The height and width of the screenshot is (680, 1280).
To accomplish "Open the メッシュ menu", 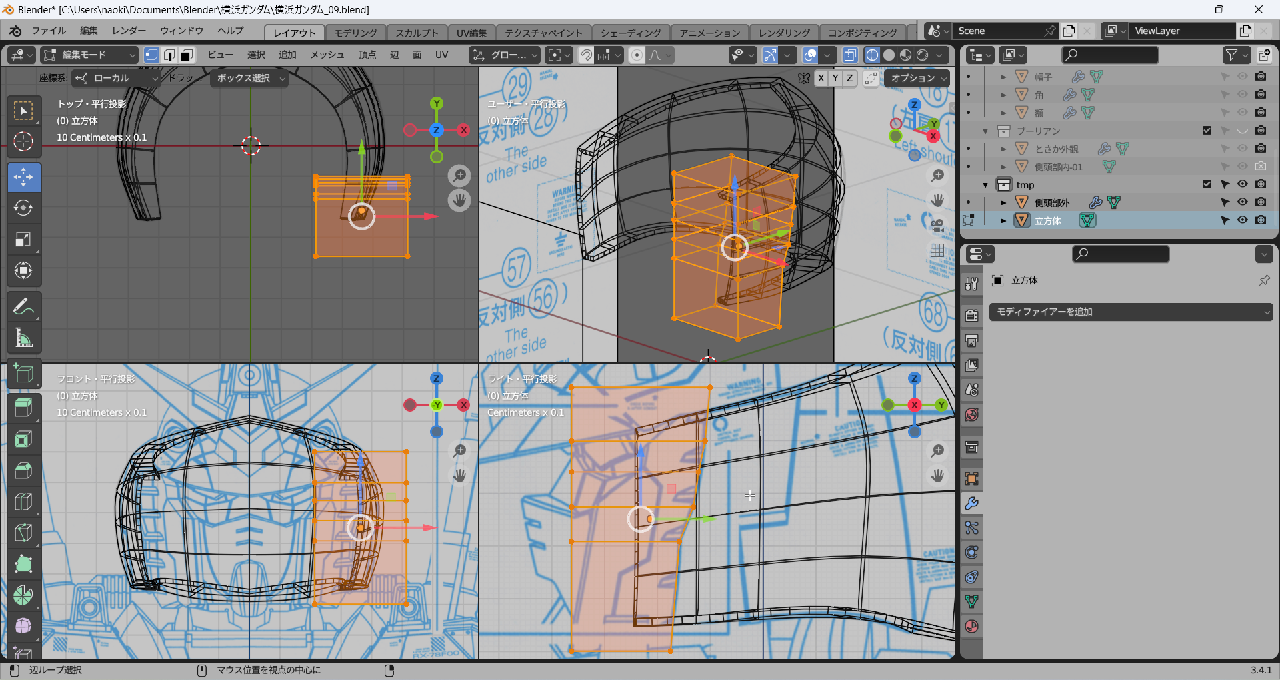I will [327, 55].
